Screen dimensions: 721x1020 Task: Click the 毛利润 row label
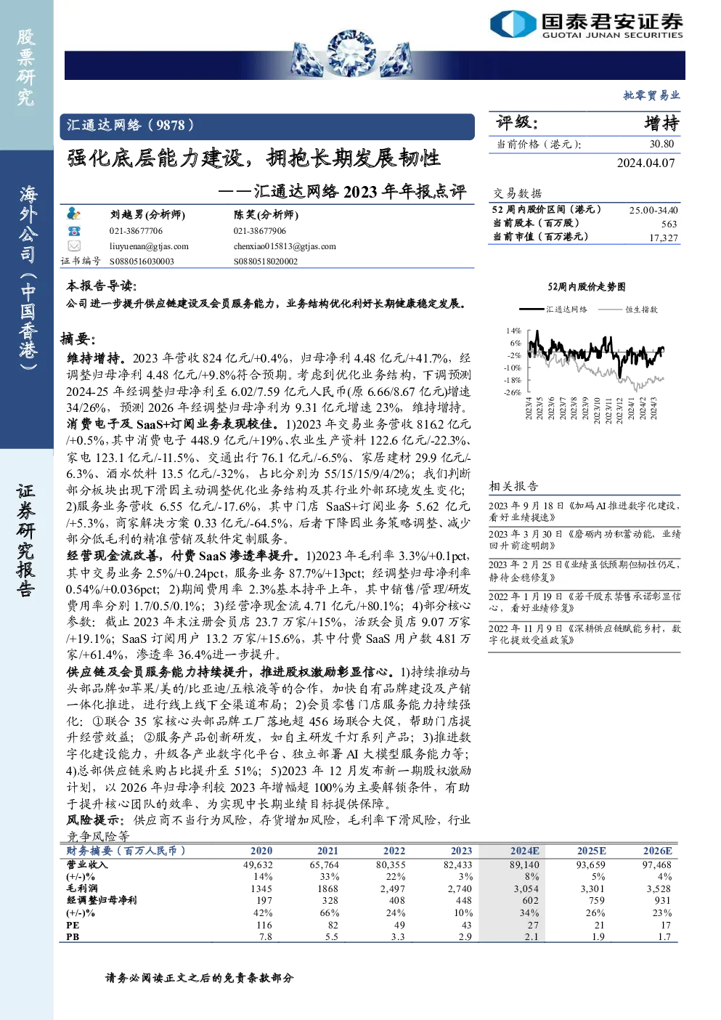[82, 888]
